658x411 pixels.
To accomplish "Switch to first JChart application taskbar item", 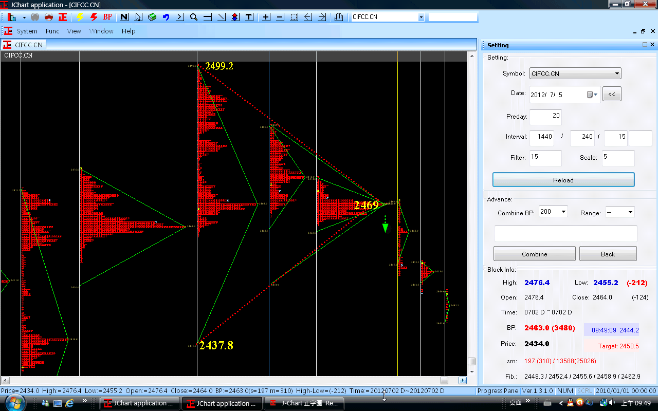I will pos(140,403).
